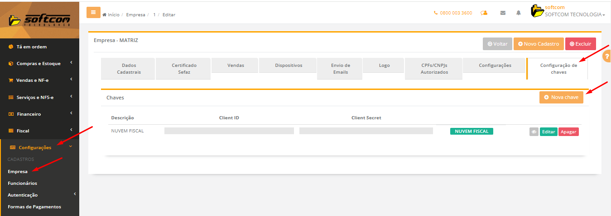Click the Softcom logo in sidebar

click(39, 20)
